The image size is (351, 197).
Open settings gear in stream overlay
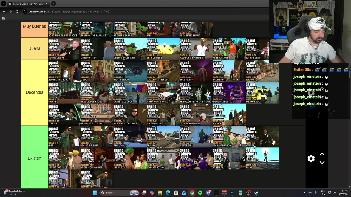(x=311, y=159)
